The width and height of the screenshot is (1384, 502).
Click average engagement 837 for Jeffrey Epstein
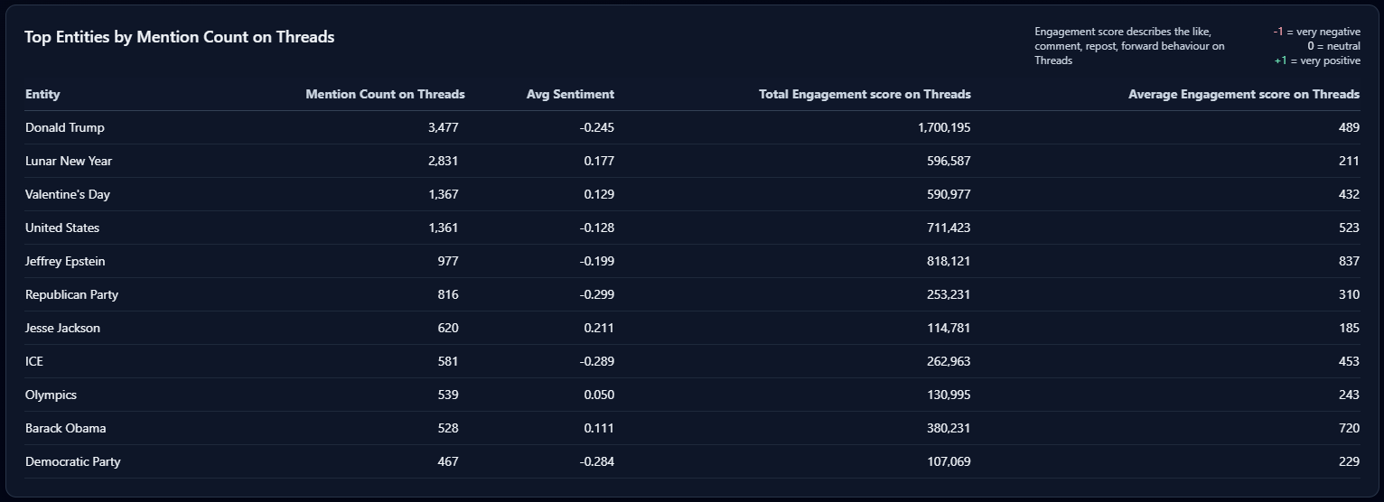[x=1349, y=261]
